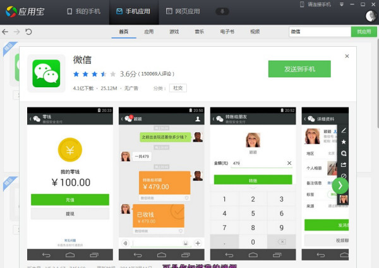Click the 应用宝 logo
379x268 pixels.
[25, 11]
